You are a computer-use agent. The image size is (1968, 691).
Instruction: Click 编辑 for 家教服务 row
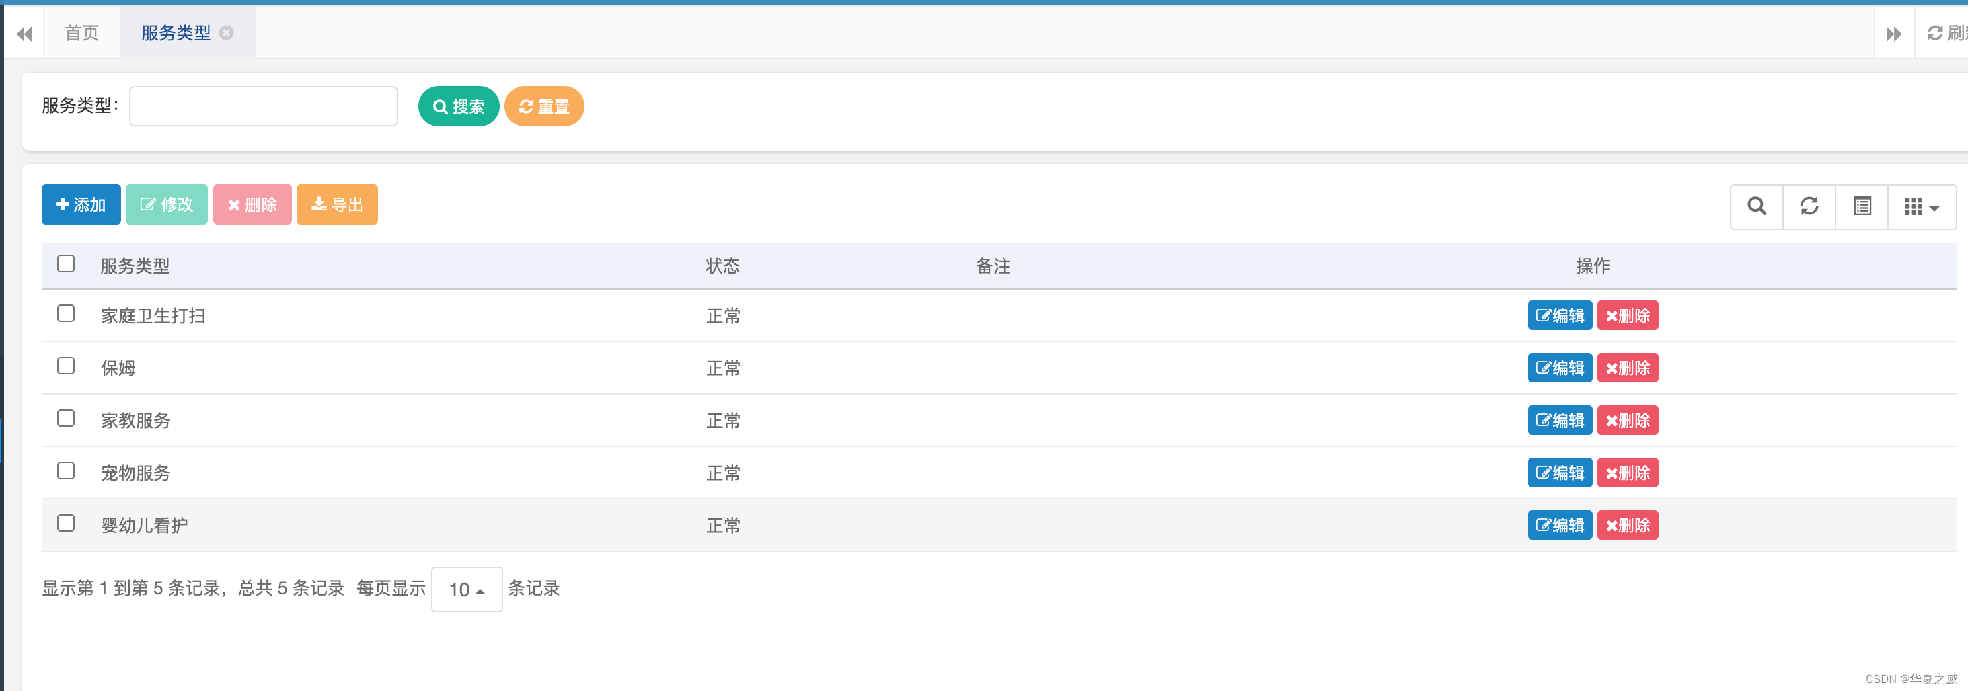coord(1560,421)
